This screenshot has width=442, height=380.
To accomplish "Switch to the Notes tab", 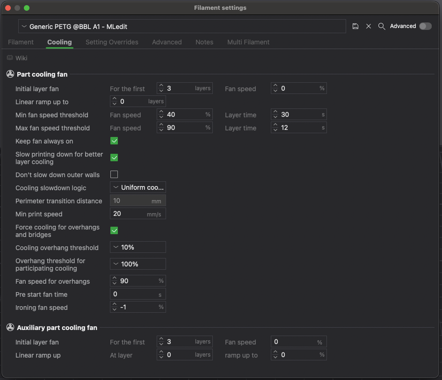I will tap(204, 42).
